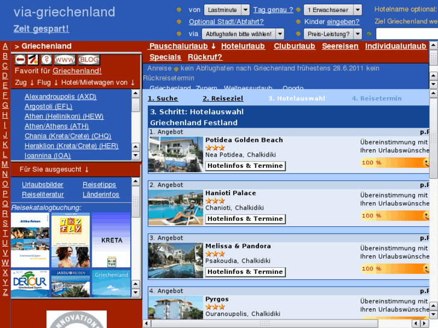438x328 pixels.
Task: Click Favorit für Griechenland! link
Action: click(x=77, y=71)
